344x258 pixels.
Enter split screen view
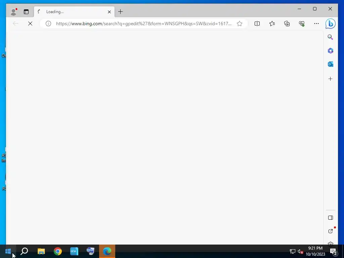(257, 24)
